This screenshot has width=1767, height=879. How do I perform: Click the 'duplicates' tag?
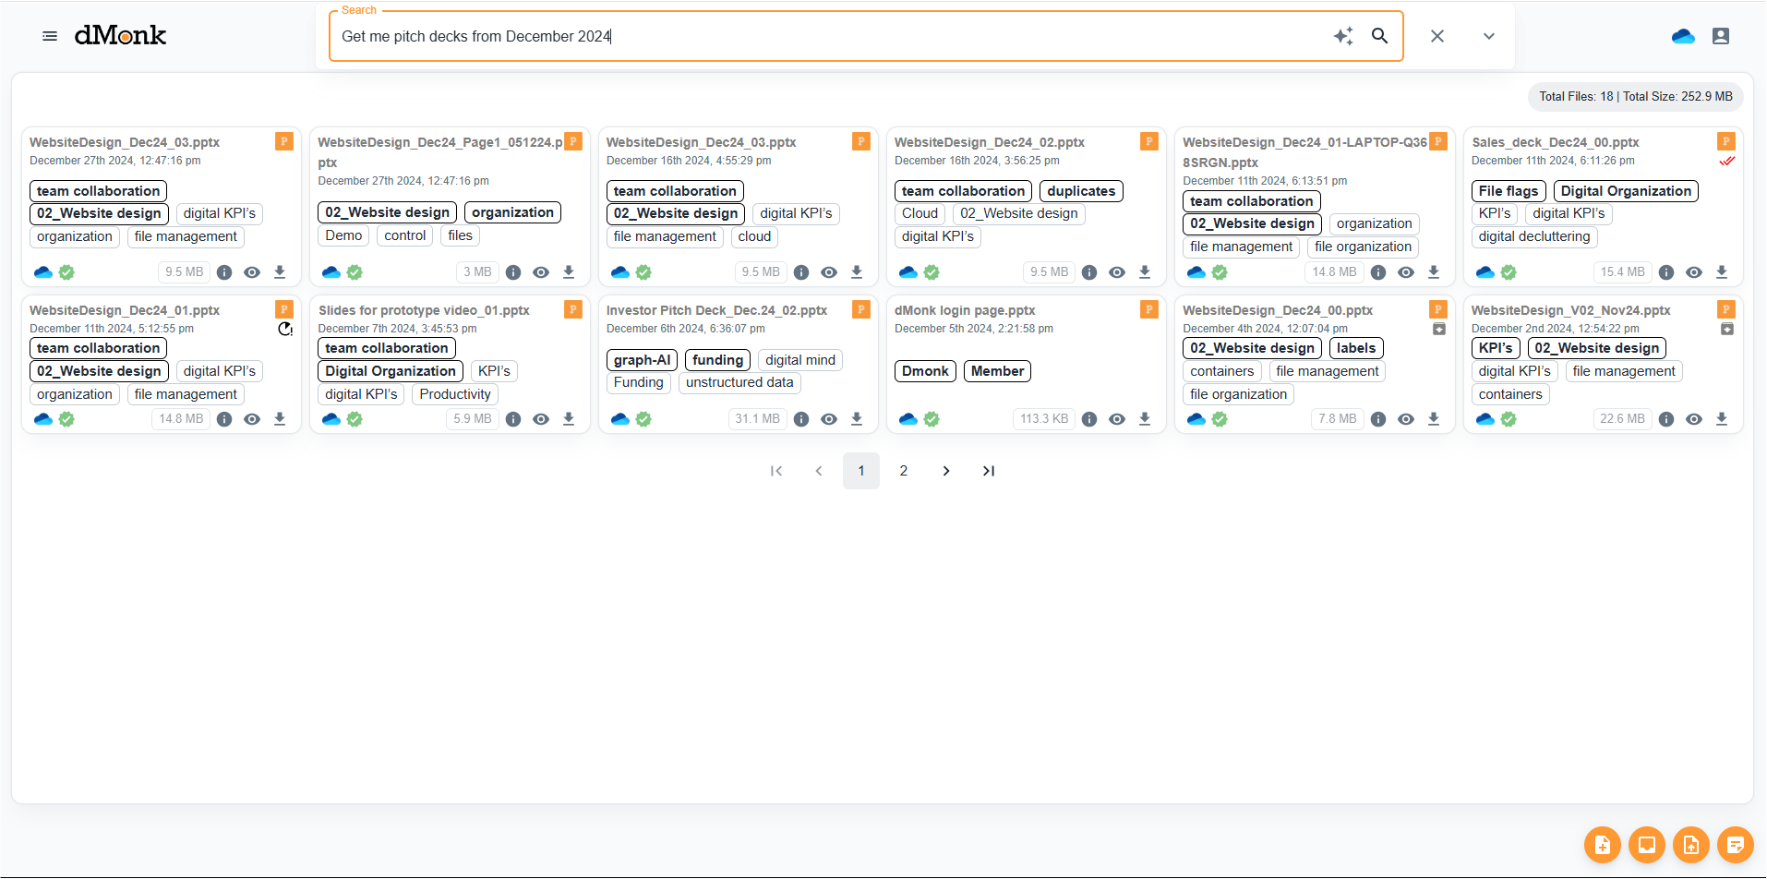click(x=1081, y=191)
